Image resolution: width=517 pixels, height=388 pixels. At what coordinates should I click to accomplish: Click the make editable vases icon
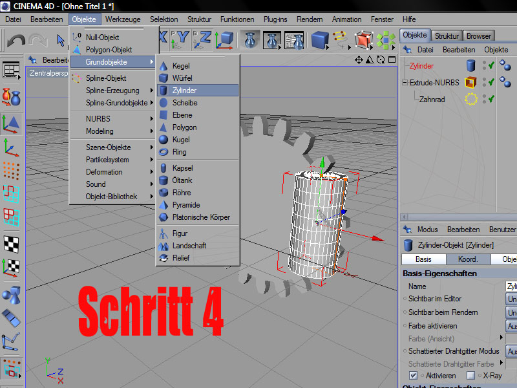[x=12, y=98]
